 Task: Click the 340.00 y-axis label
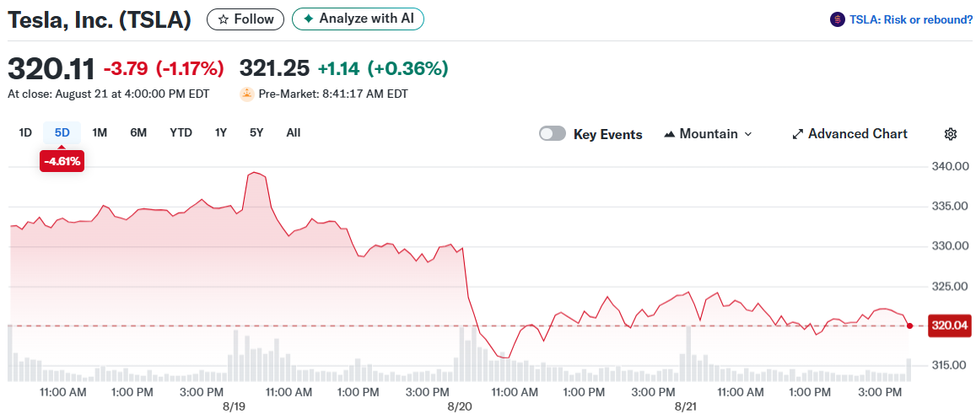click(x=949, y=167)
